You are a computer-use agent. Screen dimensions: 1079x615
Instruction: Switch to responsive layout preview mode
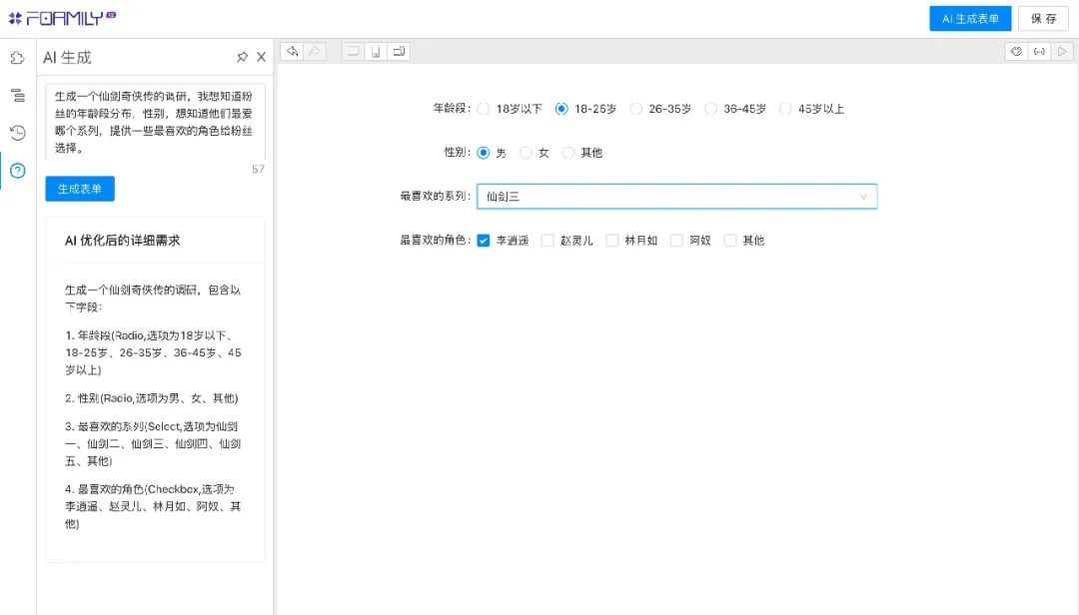[399, 52]
